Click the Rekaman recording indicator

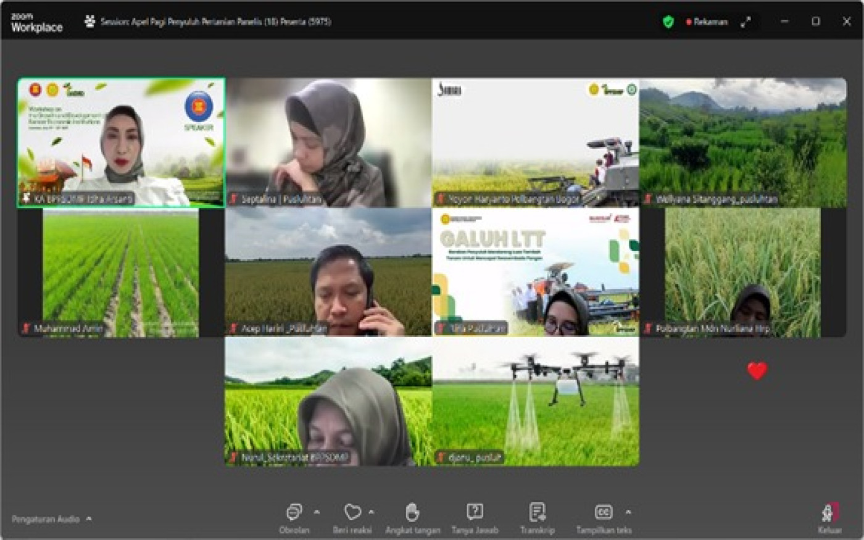pos(707,22)
